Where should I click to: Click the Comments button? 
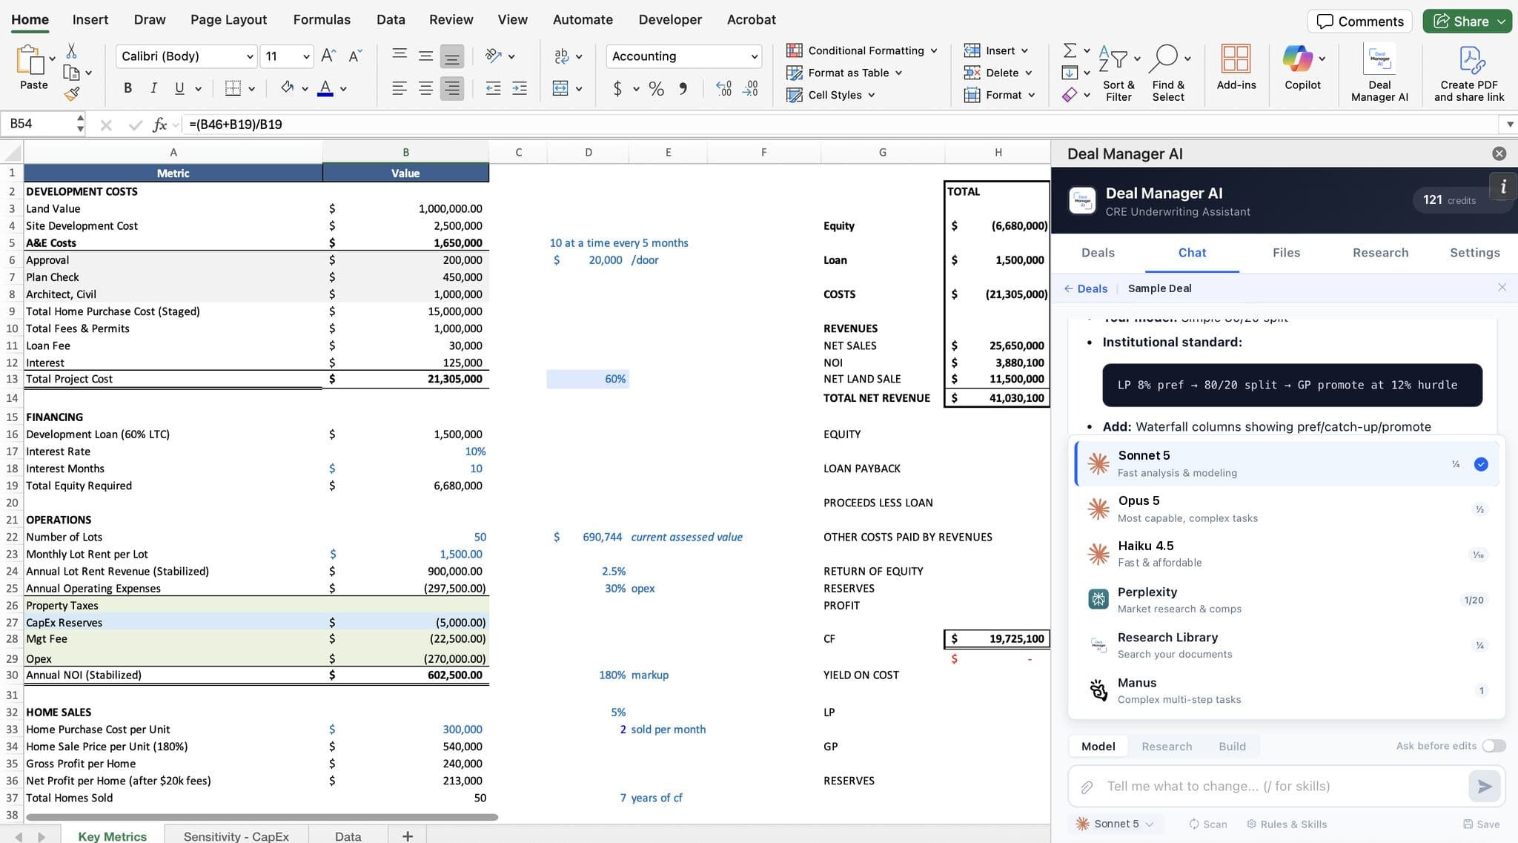[x=1359, y=22]
